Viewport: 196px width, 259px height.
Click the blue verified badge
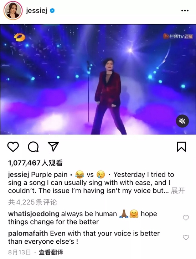[52, 11]
